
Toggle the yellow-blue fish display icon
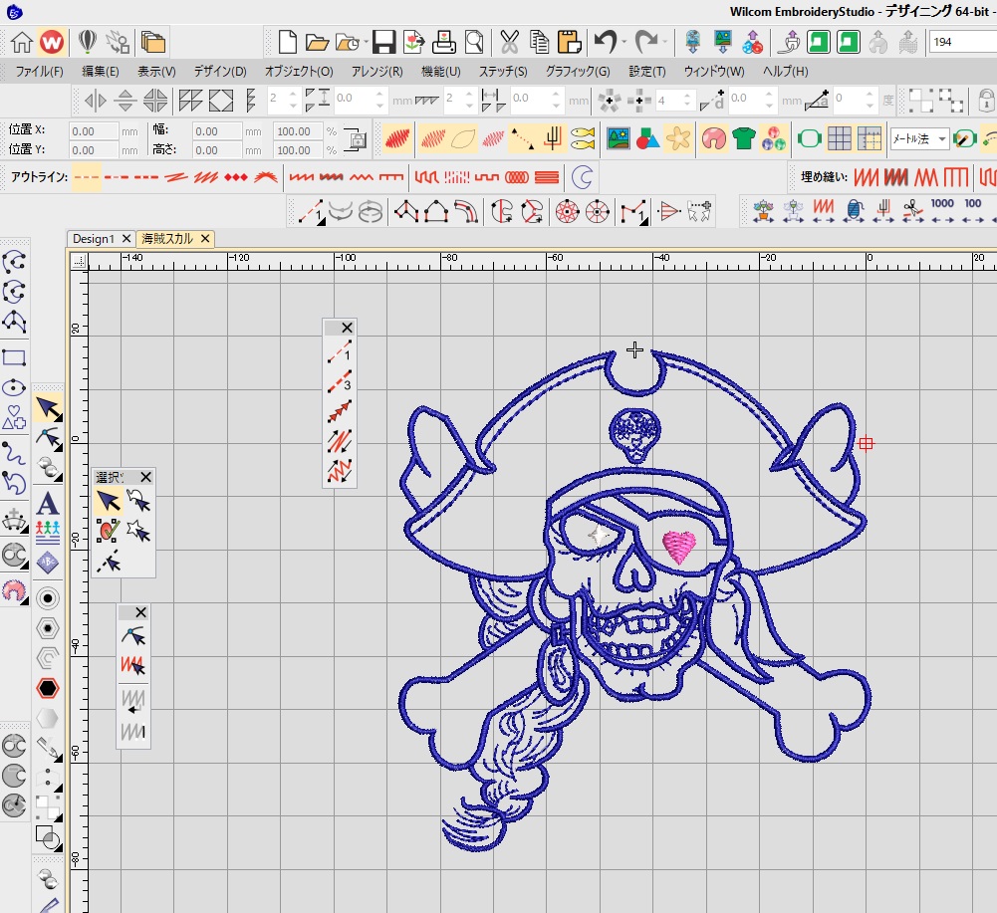tap(583, 138)
